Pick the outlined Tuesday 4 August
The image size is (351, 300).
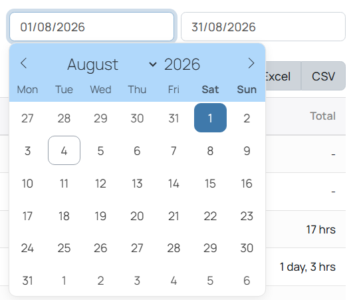click(x=64, y=150)
